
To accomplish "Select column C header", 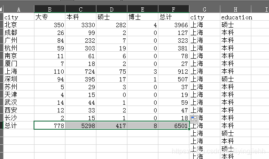I will tap(80, 9).
